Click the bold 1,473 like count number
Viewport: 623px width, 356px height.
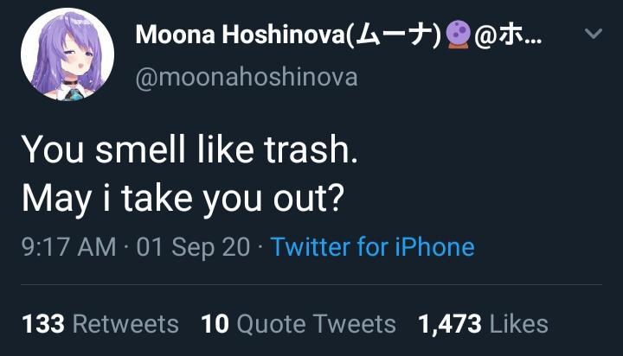pyautogui.click(x=450, y=324)
